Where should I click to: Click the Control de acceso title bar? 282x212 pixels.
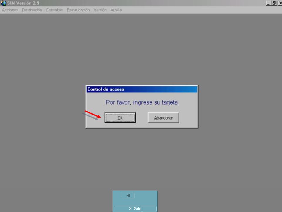tap(142, 89)
